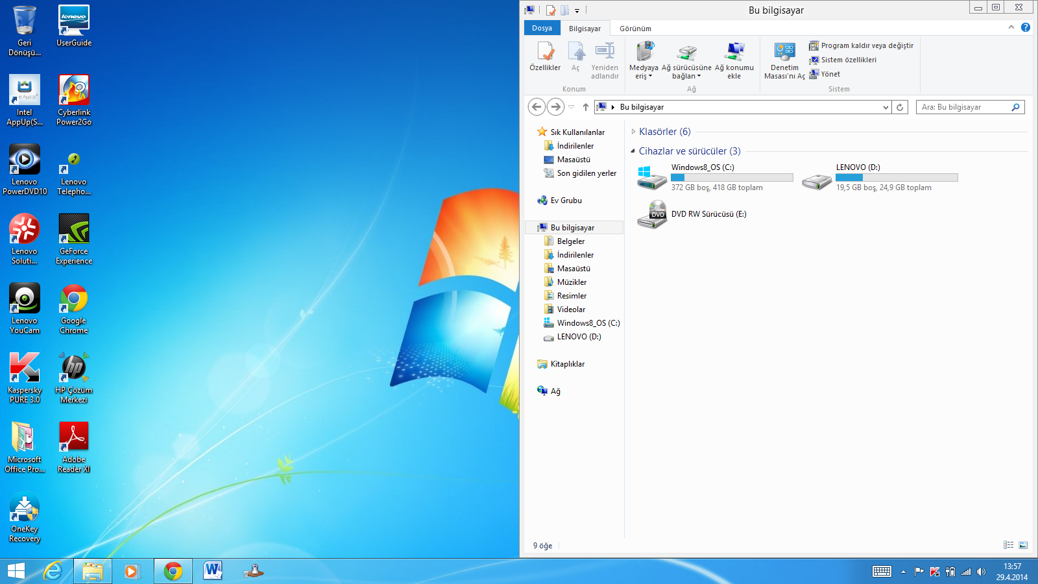
Task: Show hidden tray icons arrow
Action: [903, 572]
